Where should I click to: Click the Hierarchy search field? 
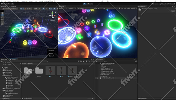pos(119,61)
